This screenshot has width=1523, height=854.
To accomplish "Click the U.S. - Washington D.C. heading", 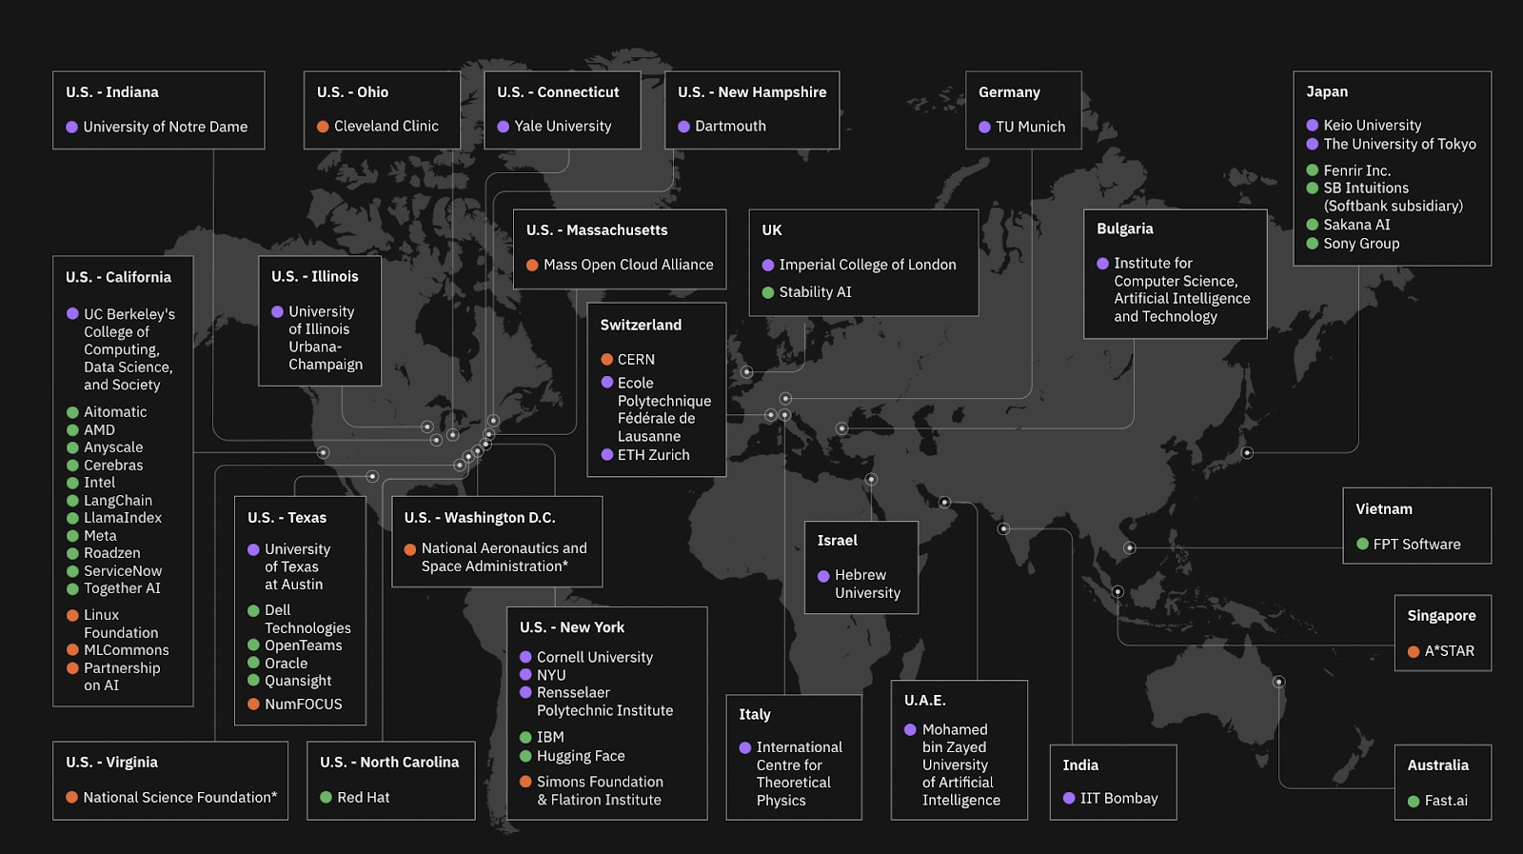I will pyautogui.click(x=480, y=518).
